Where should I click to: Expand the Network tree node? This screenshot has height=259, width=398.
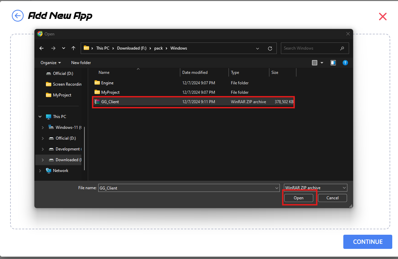tap(40, 171)
